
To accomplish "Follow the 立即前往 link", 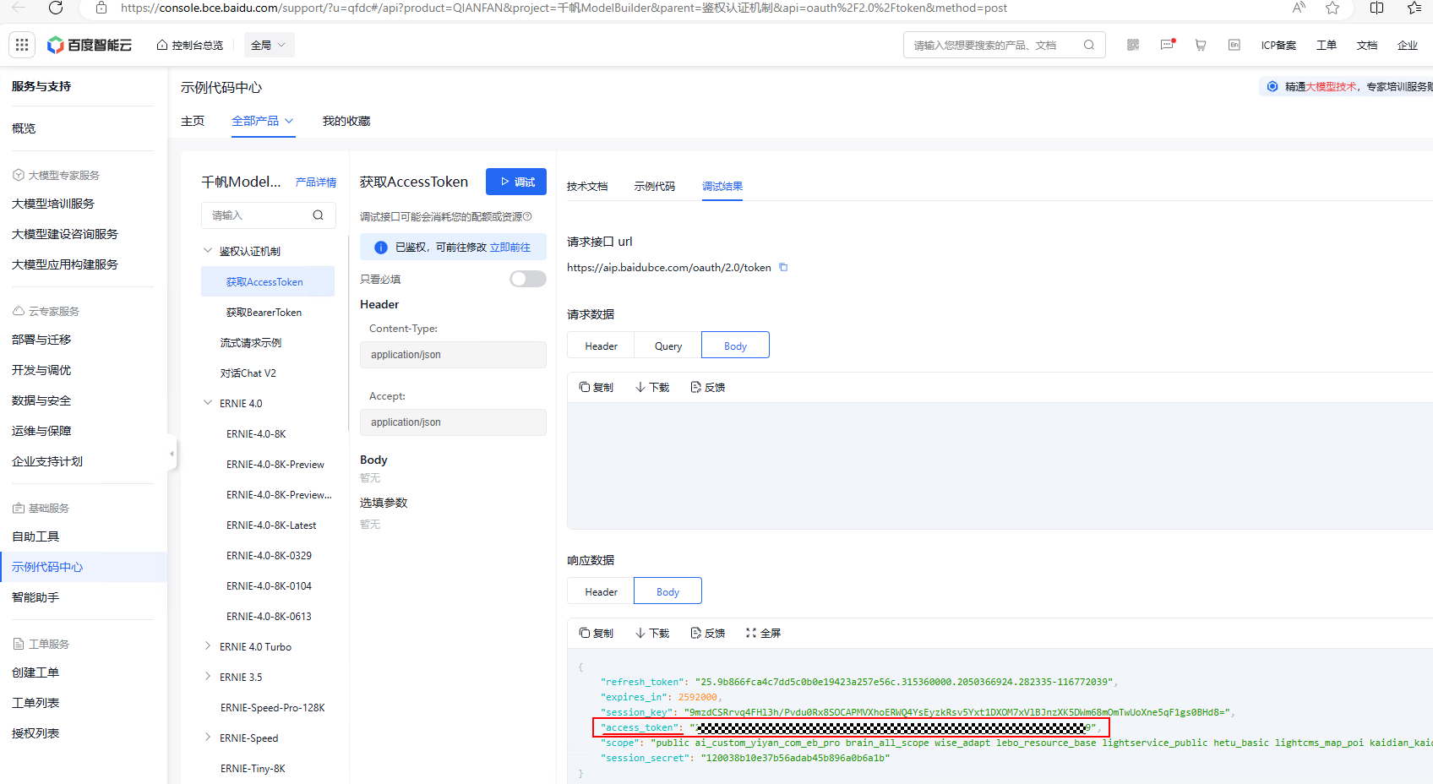I will [x=510, y=248].
